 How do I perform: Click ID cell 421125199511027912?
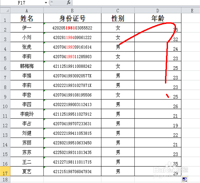[x=72, y=114]
